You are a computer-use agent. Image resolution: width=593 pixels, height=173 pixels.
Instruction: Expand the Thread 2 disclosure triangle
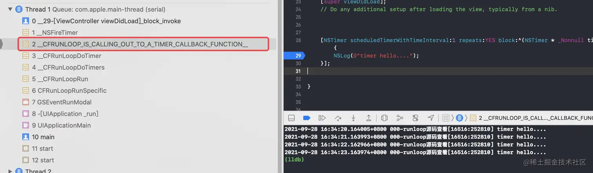pyautogui.click(x=10, y=171)
